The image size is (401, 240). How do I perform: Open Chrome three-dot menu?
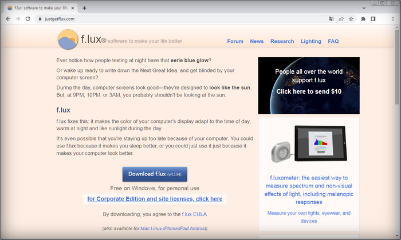coord(393,19)
